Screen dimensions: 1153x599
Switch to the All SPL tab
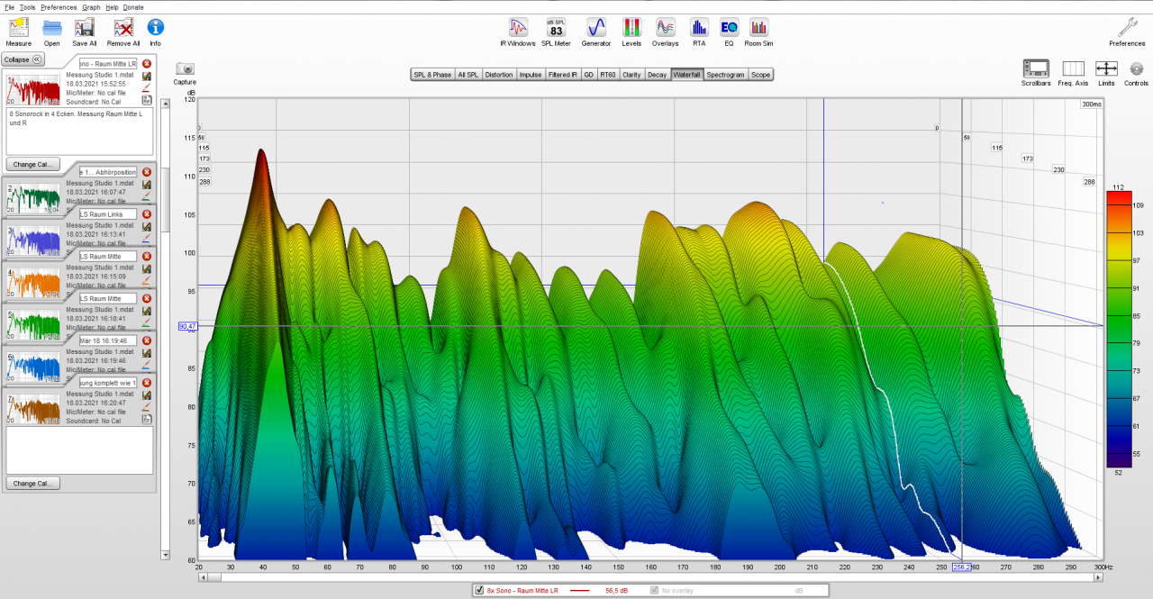point(468,75)
